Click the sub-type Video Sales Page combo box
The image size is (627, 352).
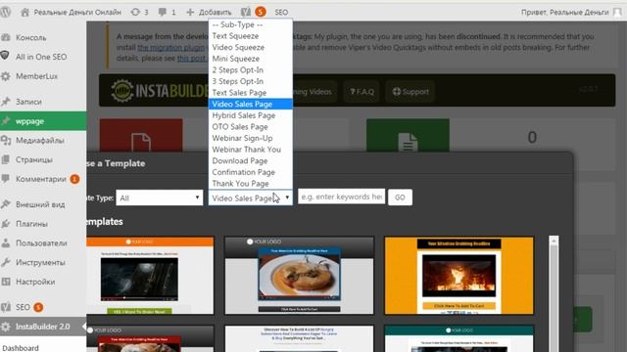click(251, 198)
